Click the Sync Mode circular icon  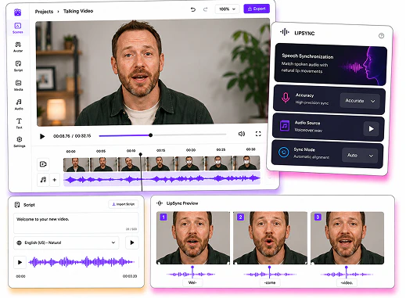point(283,152)
